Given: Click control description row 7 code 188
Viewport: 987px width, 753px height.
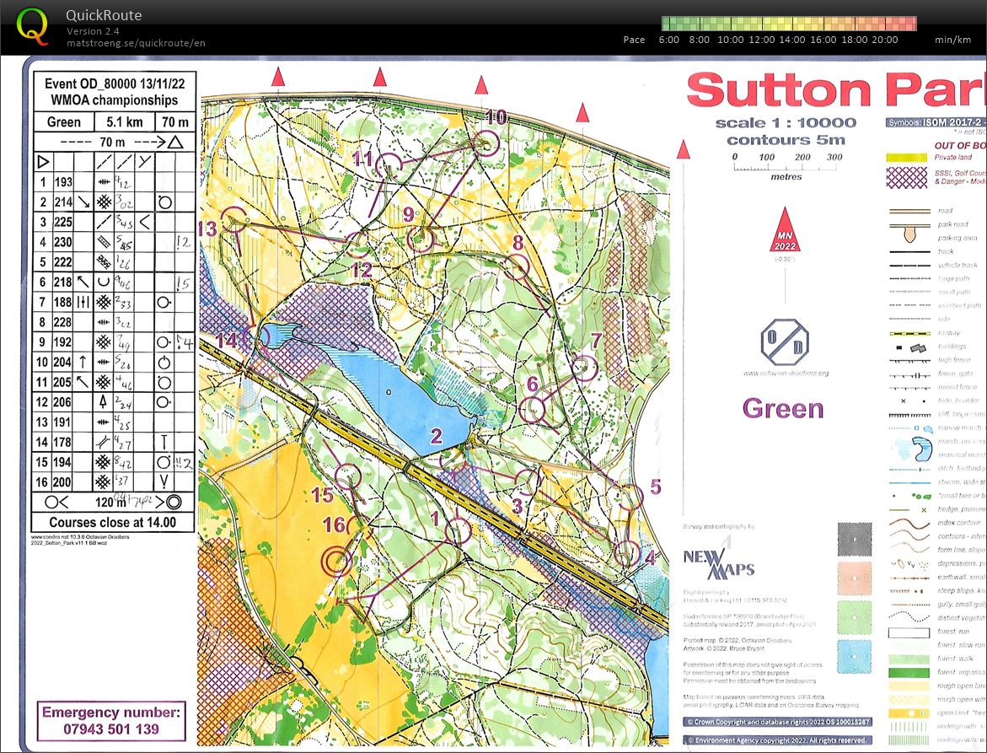Looking at the screenshot, I should [63, 302].
